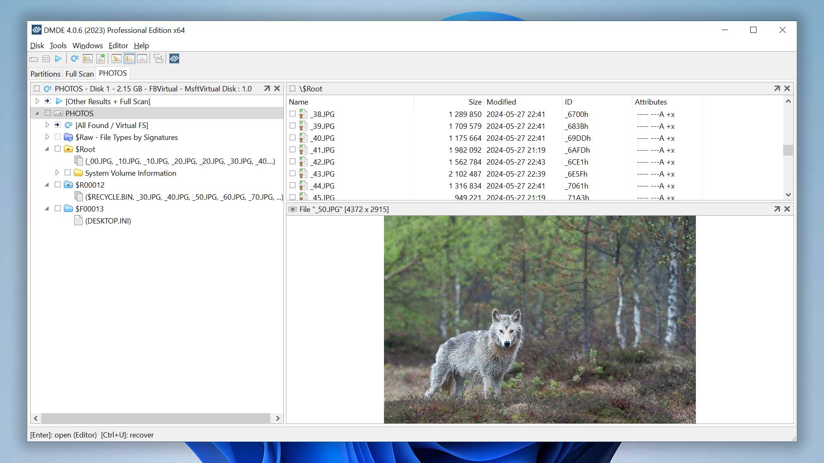Click the Partitions toolbar icon
This screenshot has width=824, height=463.
point(45,58)
